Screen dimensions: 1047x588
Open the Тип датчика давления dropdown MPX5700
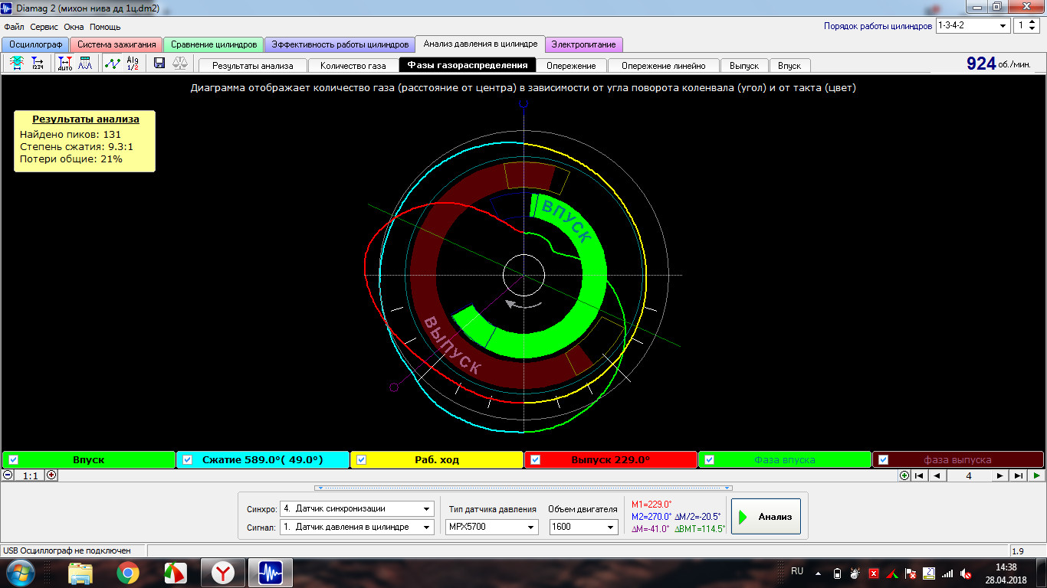click(x=491, y=527)
